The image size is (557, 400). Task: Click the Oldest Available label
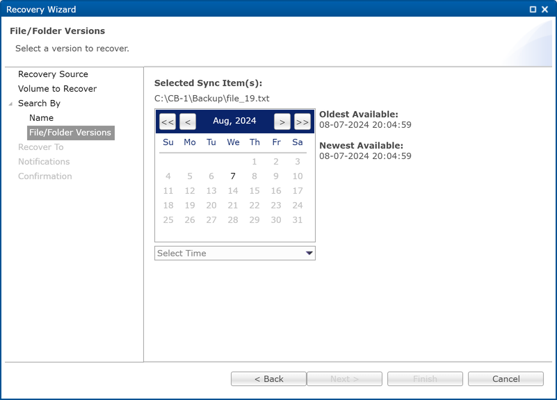[358, 114]
